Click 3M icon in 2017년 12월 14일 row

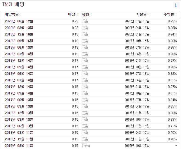pyautogui.click(x=85, y=87)
